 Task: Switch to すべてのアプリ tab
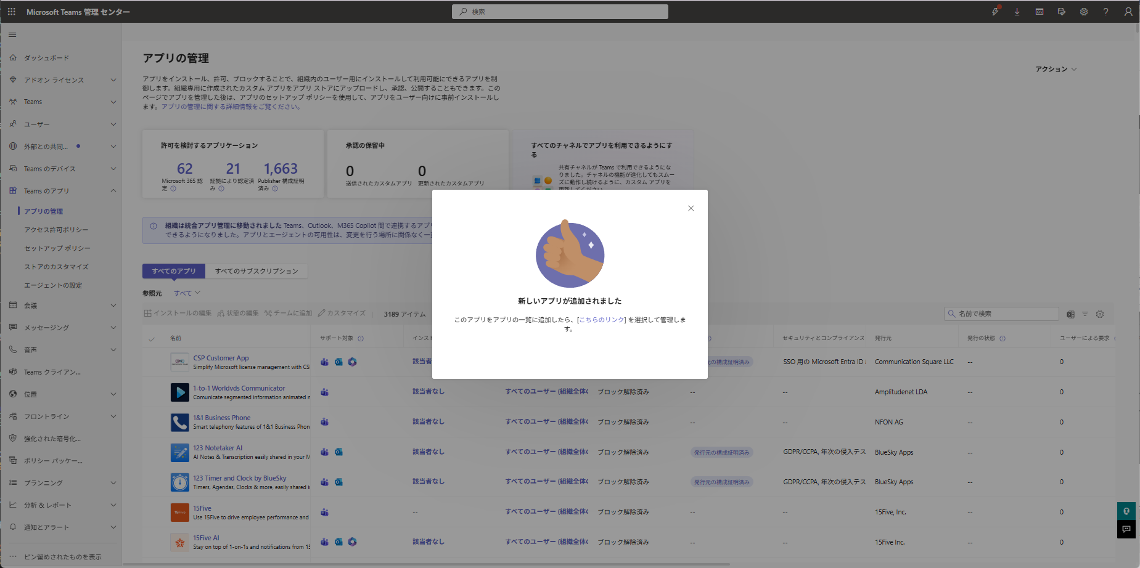[x=174, y=271]
